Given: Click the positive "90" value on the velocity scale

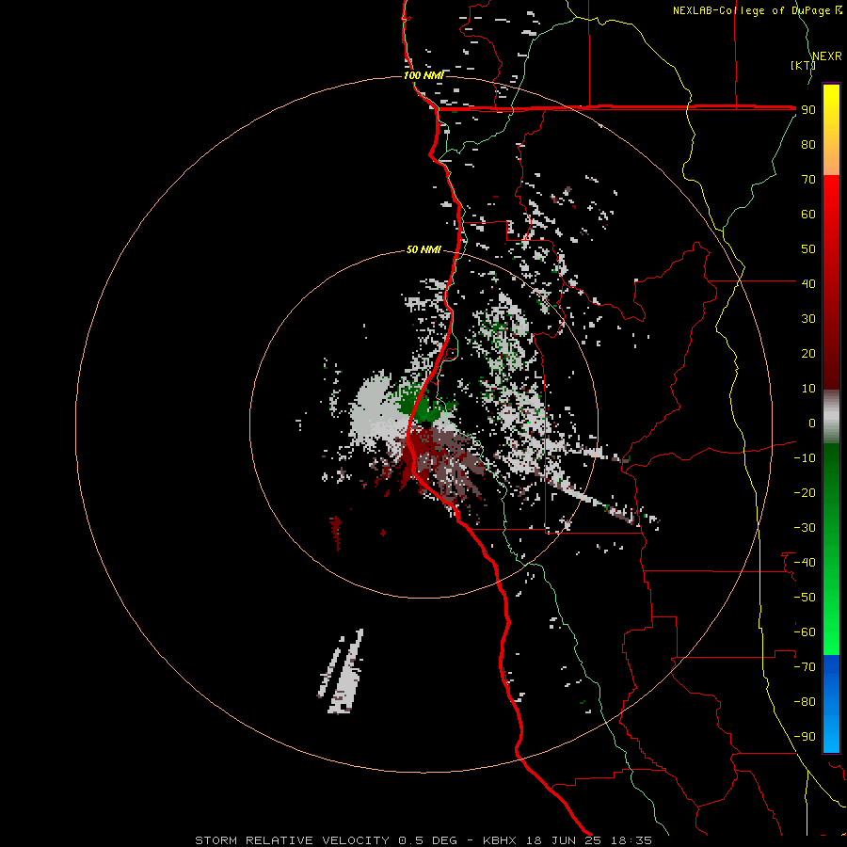Looking at the screenshot, I should click(808, 110).
